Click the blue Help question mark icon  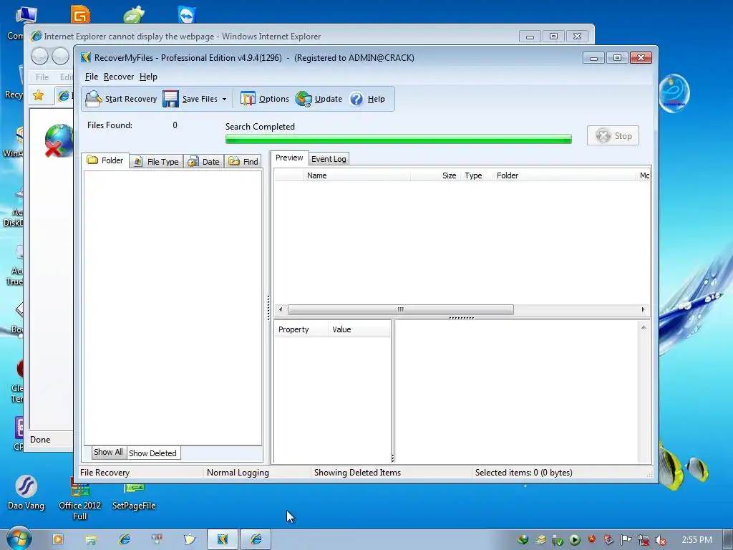click(x=356, y=99)
